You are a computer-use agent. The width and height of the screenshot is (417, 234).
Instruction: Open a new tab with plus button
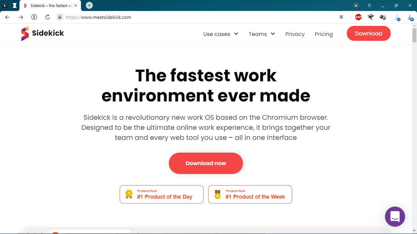(89, 5)
